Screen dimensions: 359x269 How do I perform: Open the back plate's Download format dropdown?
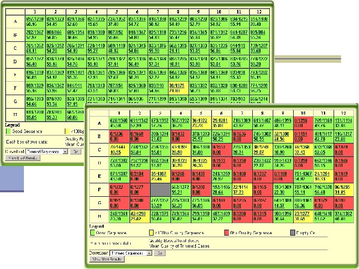click(x=47, y=151)
